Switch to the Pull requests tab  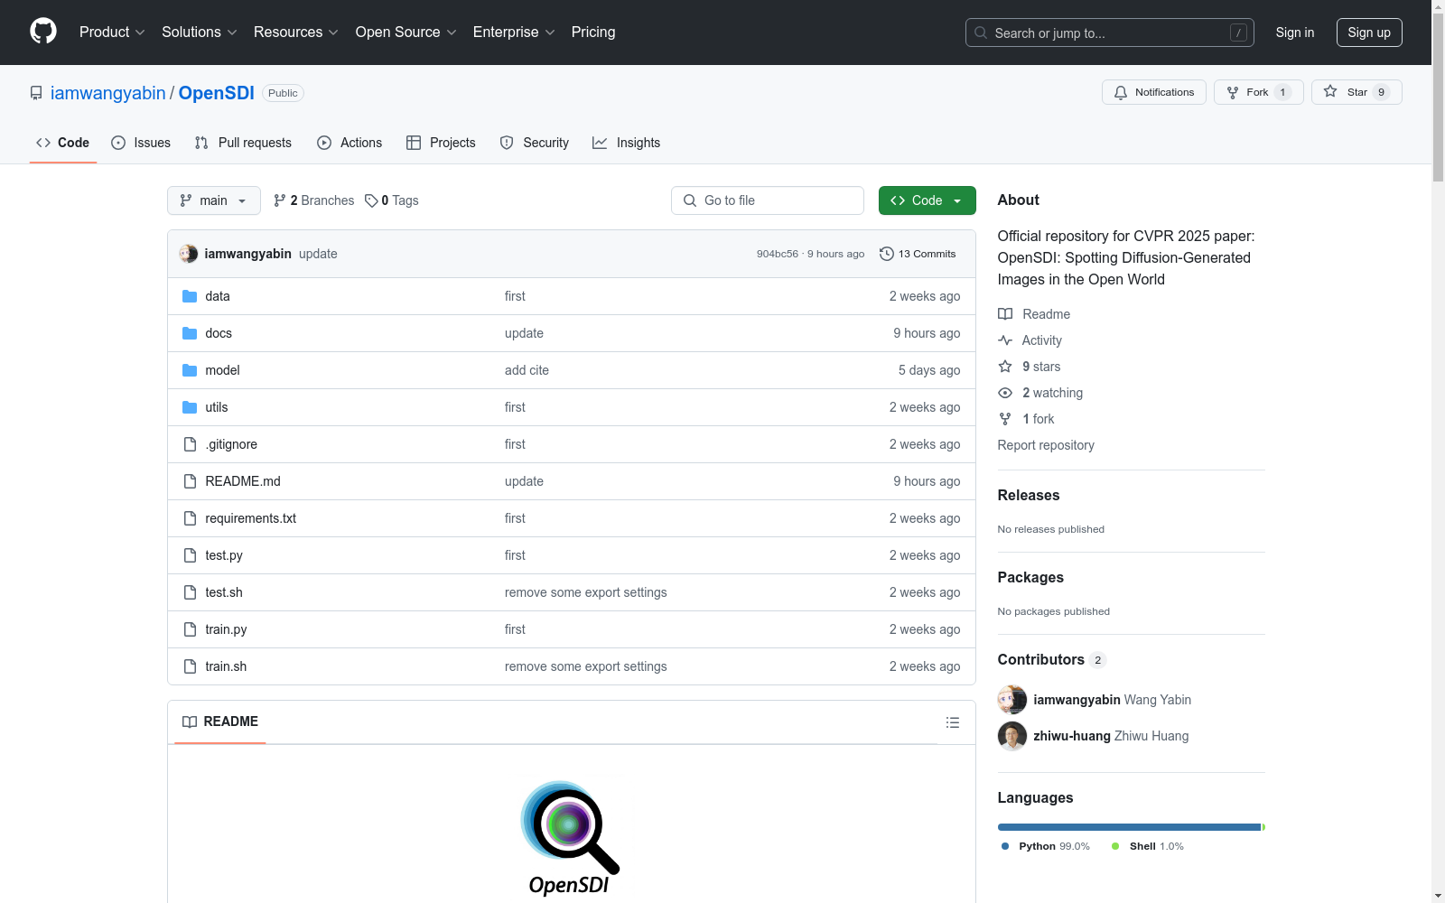tap(243, 143)
